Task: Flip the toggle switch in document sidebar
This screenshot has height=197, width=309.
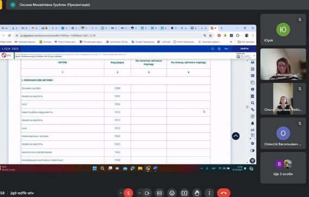Action: click(x=253, y=150)
